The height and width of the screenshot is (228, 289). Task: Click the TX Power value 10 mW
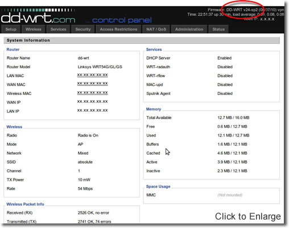pyautogui.click(x=84, y=180)
